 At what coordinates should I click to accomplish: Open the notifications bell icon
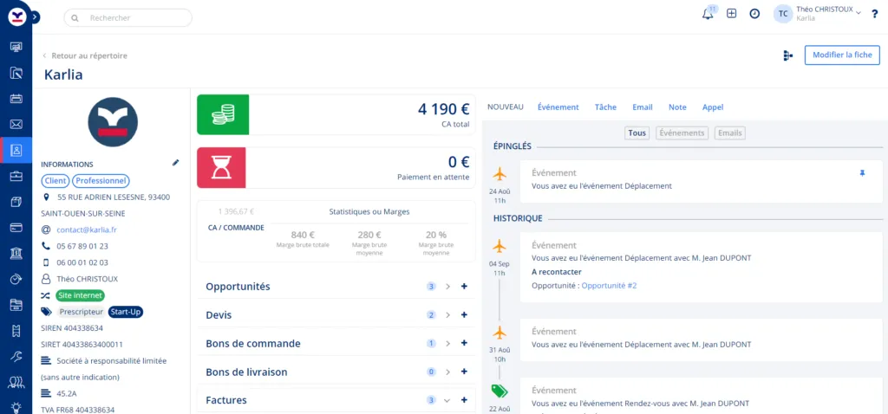click(708, 14)
